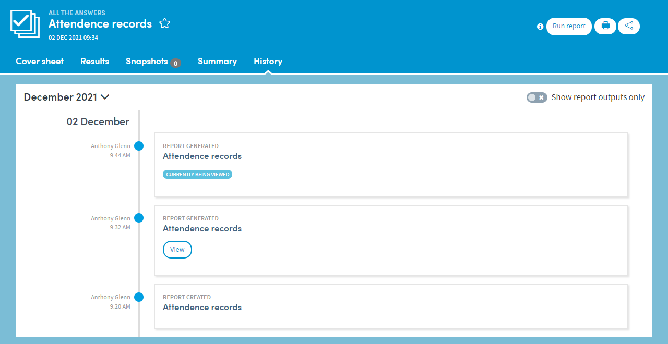Select the 9:32 AM timeline marker dot
Image resolution: width=668 pixels, height=344 pixels.
[139, 218]
